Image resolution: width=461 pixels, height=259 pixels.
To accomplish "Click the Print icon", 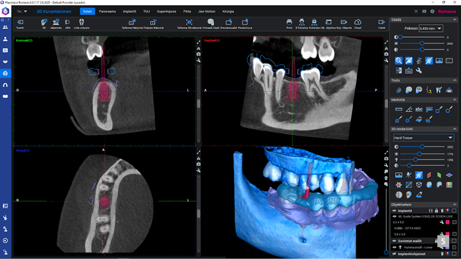I will (x=289, y=22).
